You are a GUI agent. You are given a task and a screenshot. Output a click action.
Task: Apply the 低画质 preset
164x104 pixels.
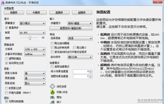[14, 13]
